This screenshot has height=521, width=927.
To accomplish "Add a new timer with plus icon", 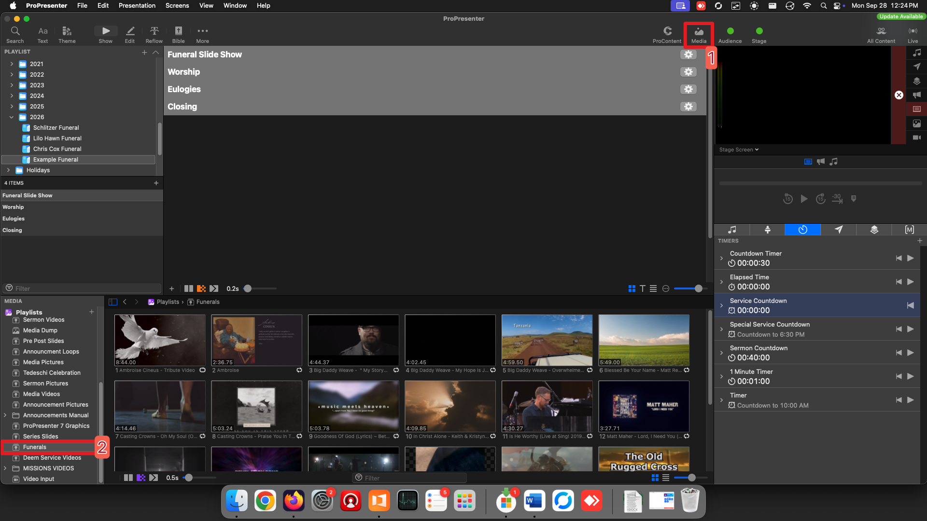I will point(919,240).
